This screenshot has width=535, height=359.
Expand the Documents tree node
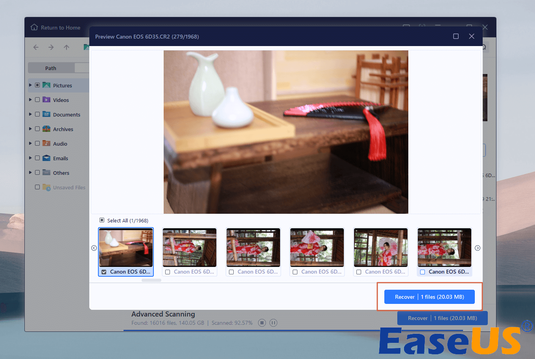[30, 114]
